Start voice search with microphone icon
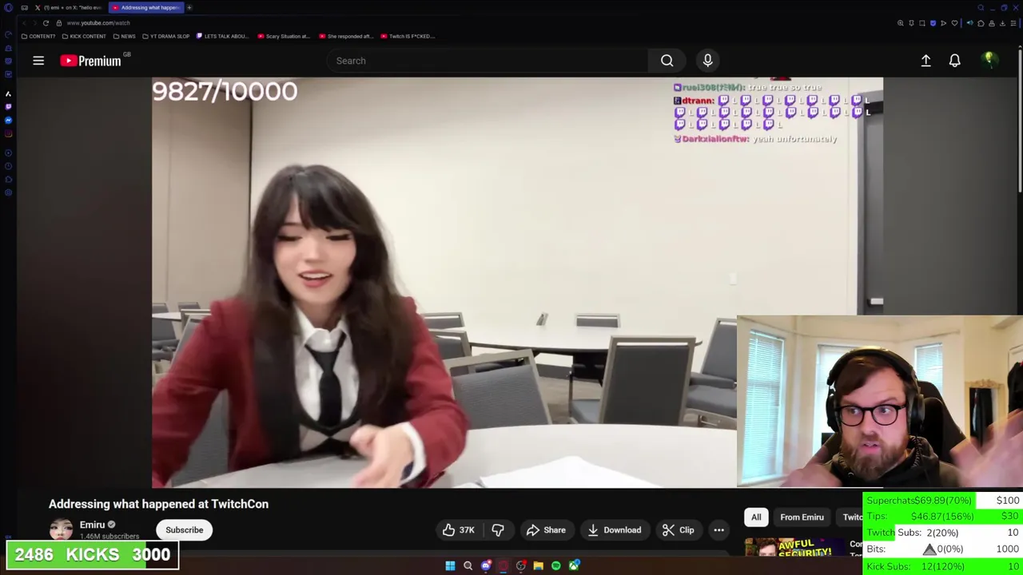 tap(707, 61)
